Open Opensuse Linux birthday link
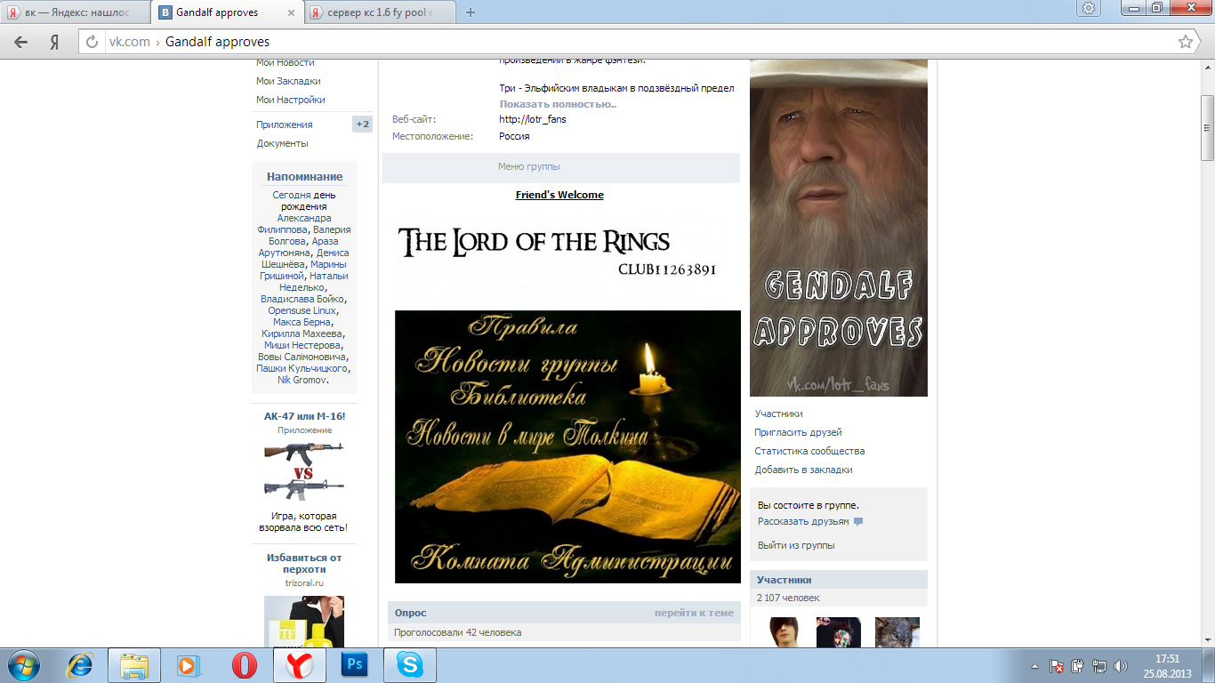1215x683 pixels. pyautogui.click(x=302, y=310)
